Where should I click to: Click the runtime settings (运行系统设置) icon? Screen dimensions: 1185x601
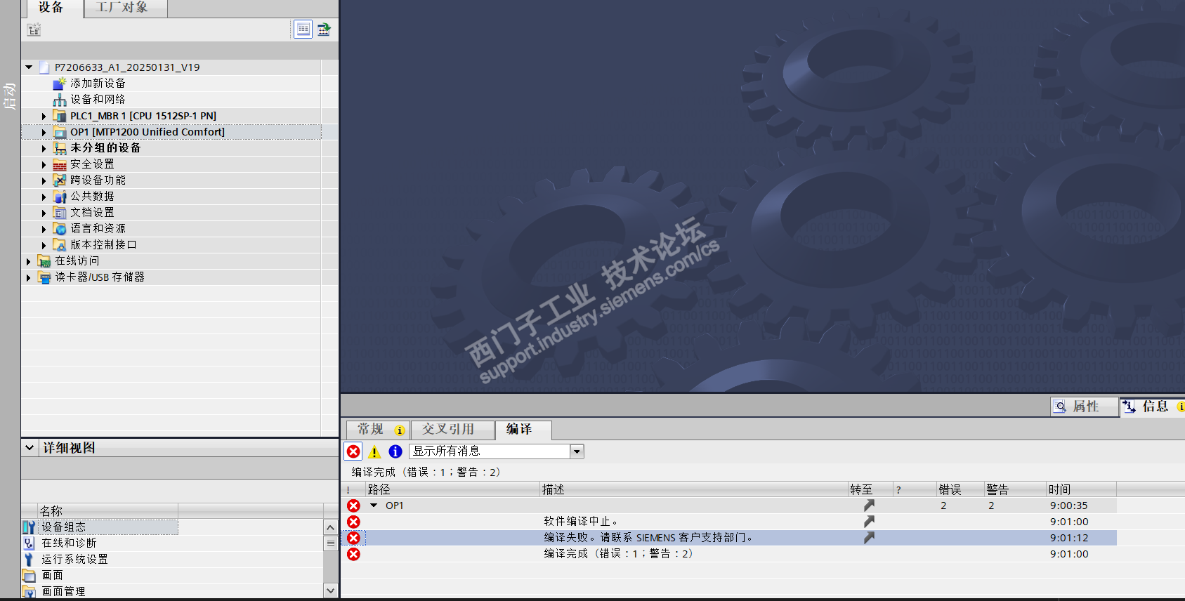(29, 559)
